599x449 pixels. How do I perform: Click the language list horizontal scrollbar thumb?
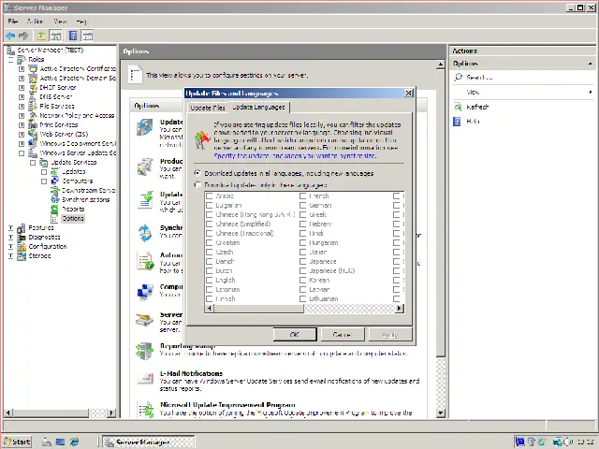(x=258, y=308)
